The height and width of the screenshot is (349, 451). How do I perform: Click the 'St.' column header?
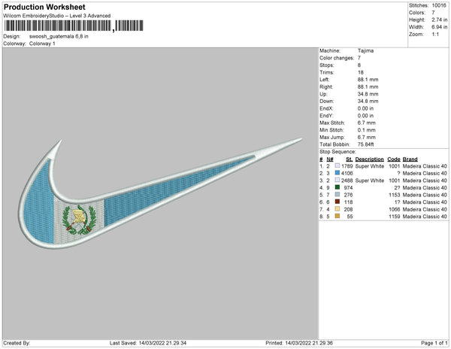click(x=350, y=159)
